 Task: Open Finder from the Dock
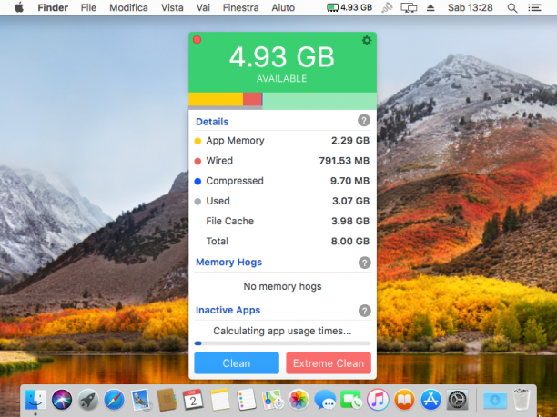click(x=35, y=400)
